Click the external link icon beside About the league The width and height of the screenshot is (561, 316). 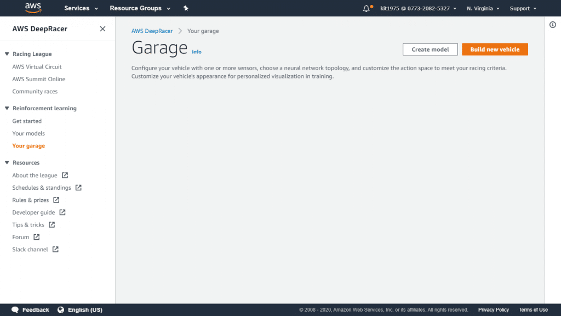click(65, 175)
